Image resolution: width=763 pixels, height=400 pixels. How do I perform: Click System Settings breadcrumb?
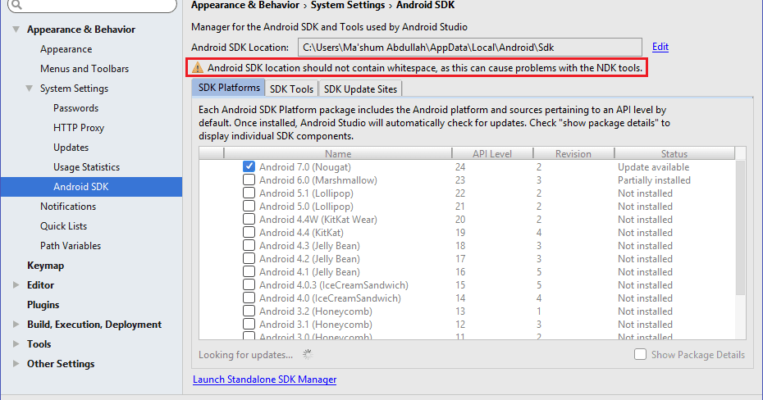point(348,5)
